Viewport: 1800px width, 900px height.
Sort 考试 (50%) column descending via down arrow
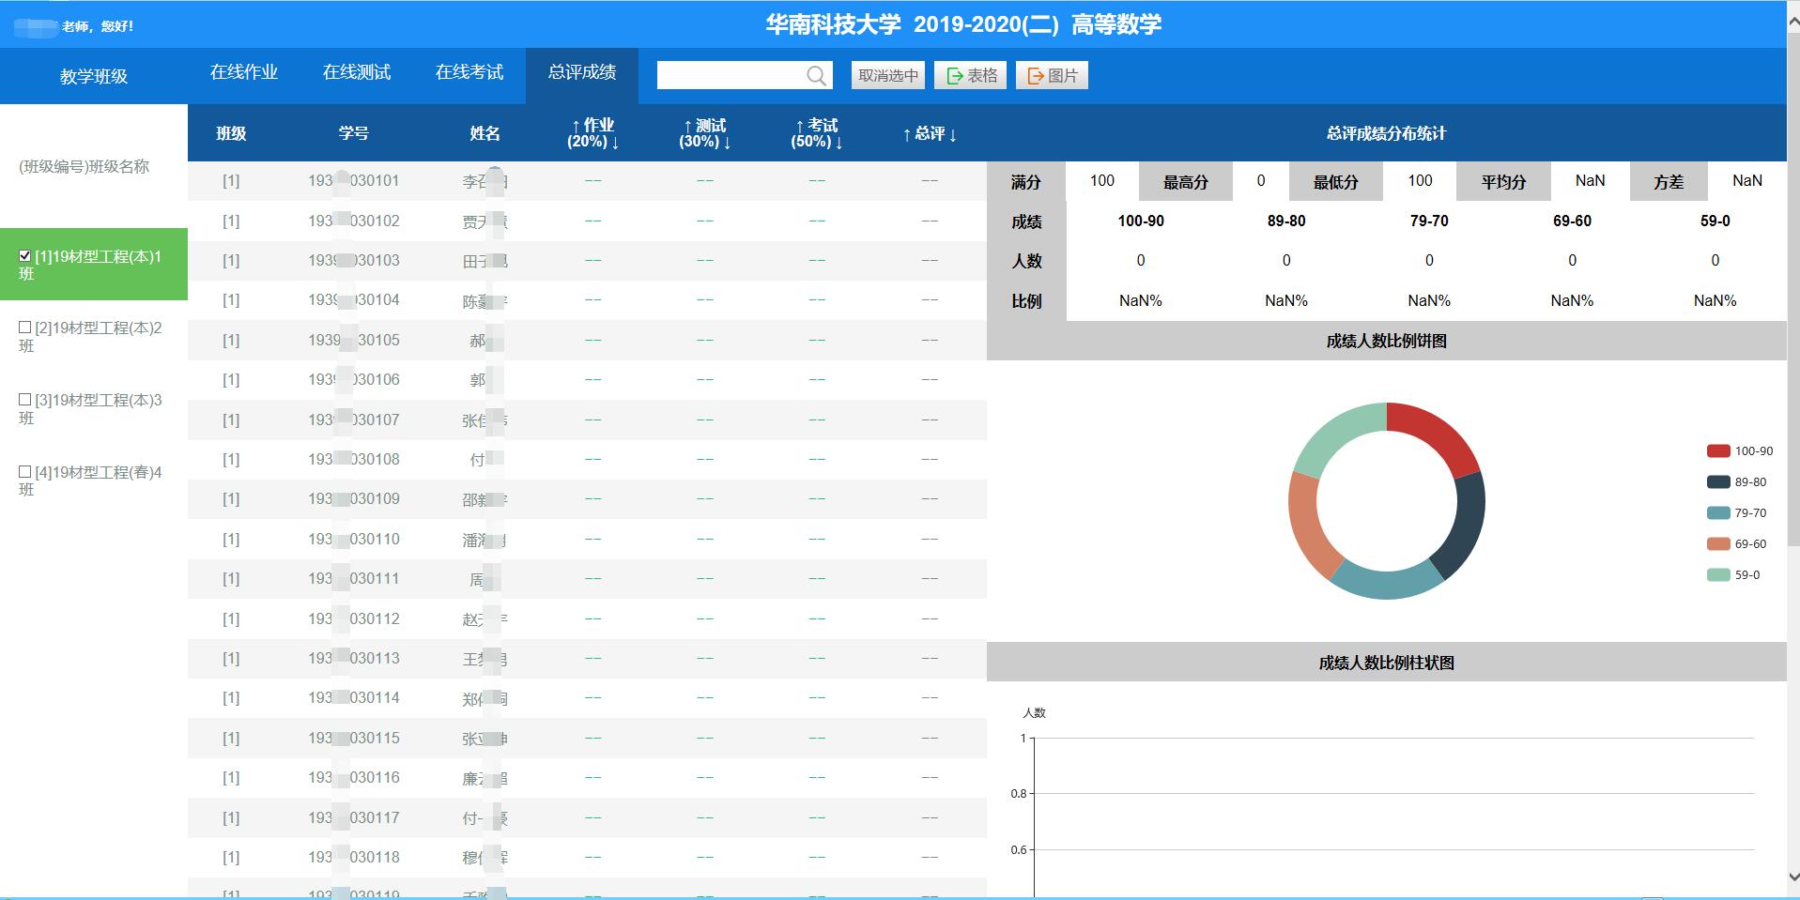click(x=838, y=143)
